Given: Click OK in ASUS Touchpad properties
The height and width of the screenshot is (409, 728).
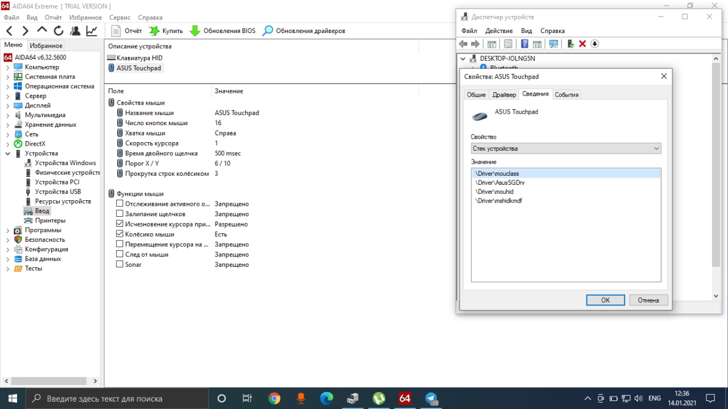Looking at the screenshot, I should [605, 300].
